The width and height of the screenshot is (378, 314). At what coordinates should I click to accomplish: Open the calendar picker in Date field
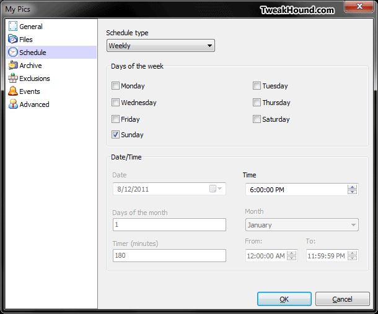[216, 189]
